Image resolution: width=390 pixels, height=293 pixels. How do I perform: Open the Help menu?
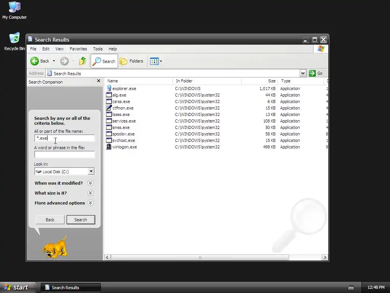click(x=112, y=49)
